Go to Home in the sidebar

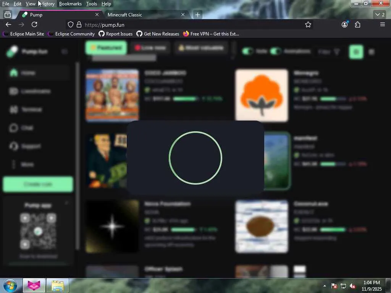tap(37, 73)
